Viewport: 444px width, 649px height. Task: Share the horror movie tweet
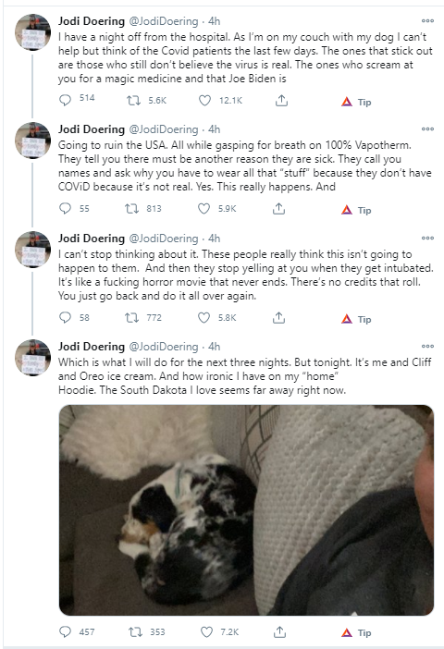[x=278, y=317]
